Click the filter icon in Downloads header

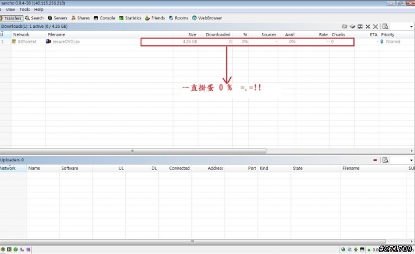(385, 27)
